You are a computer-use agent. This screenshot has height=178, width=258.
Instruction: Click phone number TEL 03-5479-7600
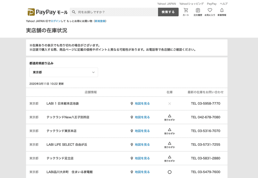205,172
